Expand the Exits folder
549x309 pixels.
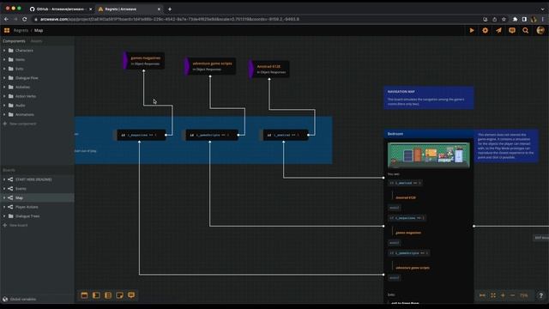[x=4, y=69]
